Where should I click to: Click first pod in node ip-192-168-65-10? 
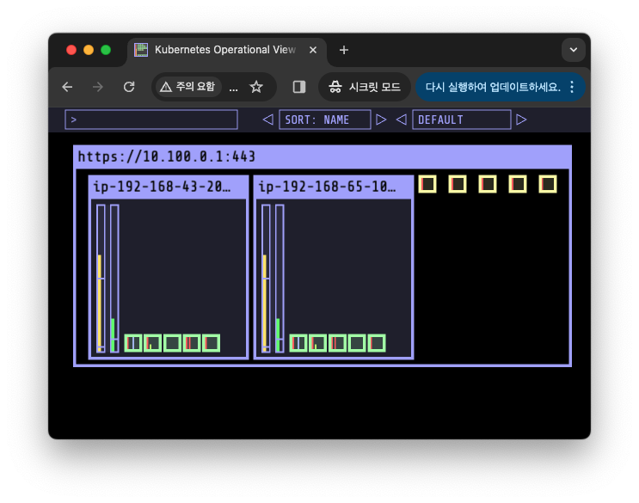click(x=298, y=343)
